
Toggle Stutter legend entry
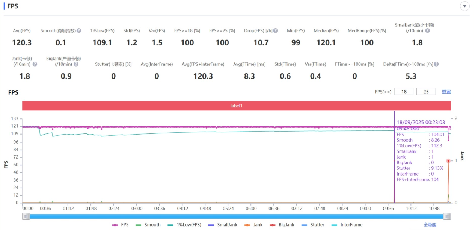click(x=313, y=225)
